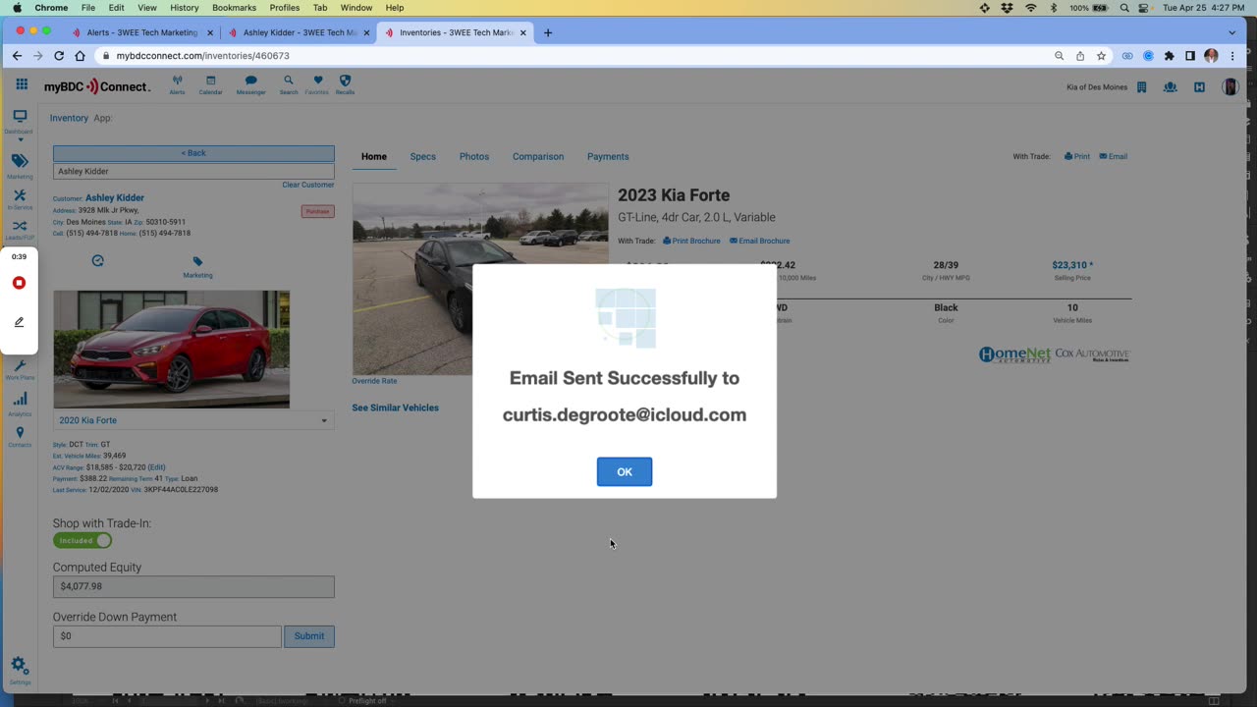Open Marketing in the left sidebar
1257x707 pixels.
(x=20, y=166)
